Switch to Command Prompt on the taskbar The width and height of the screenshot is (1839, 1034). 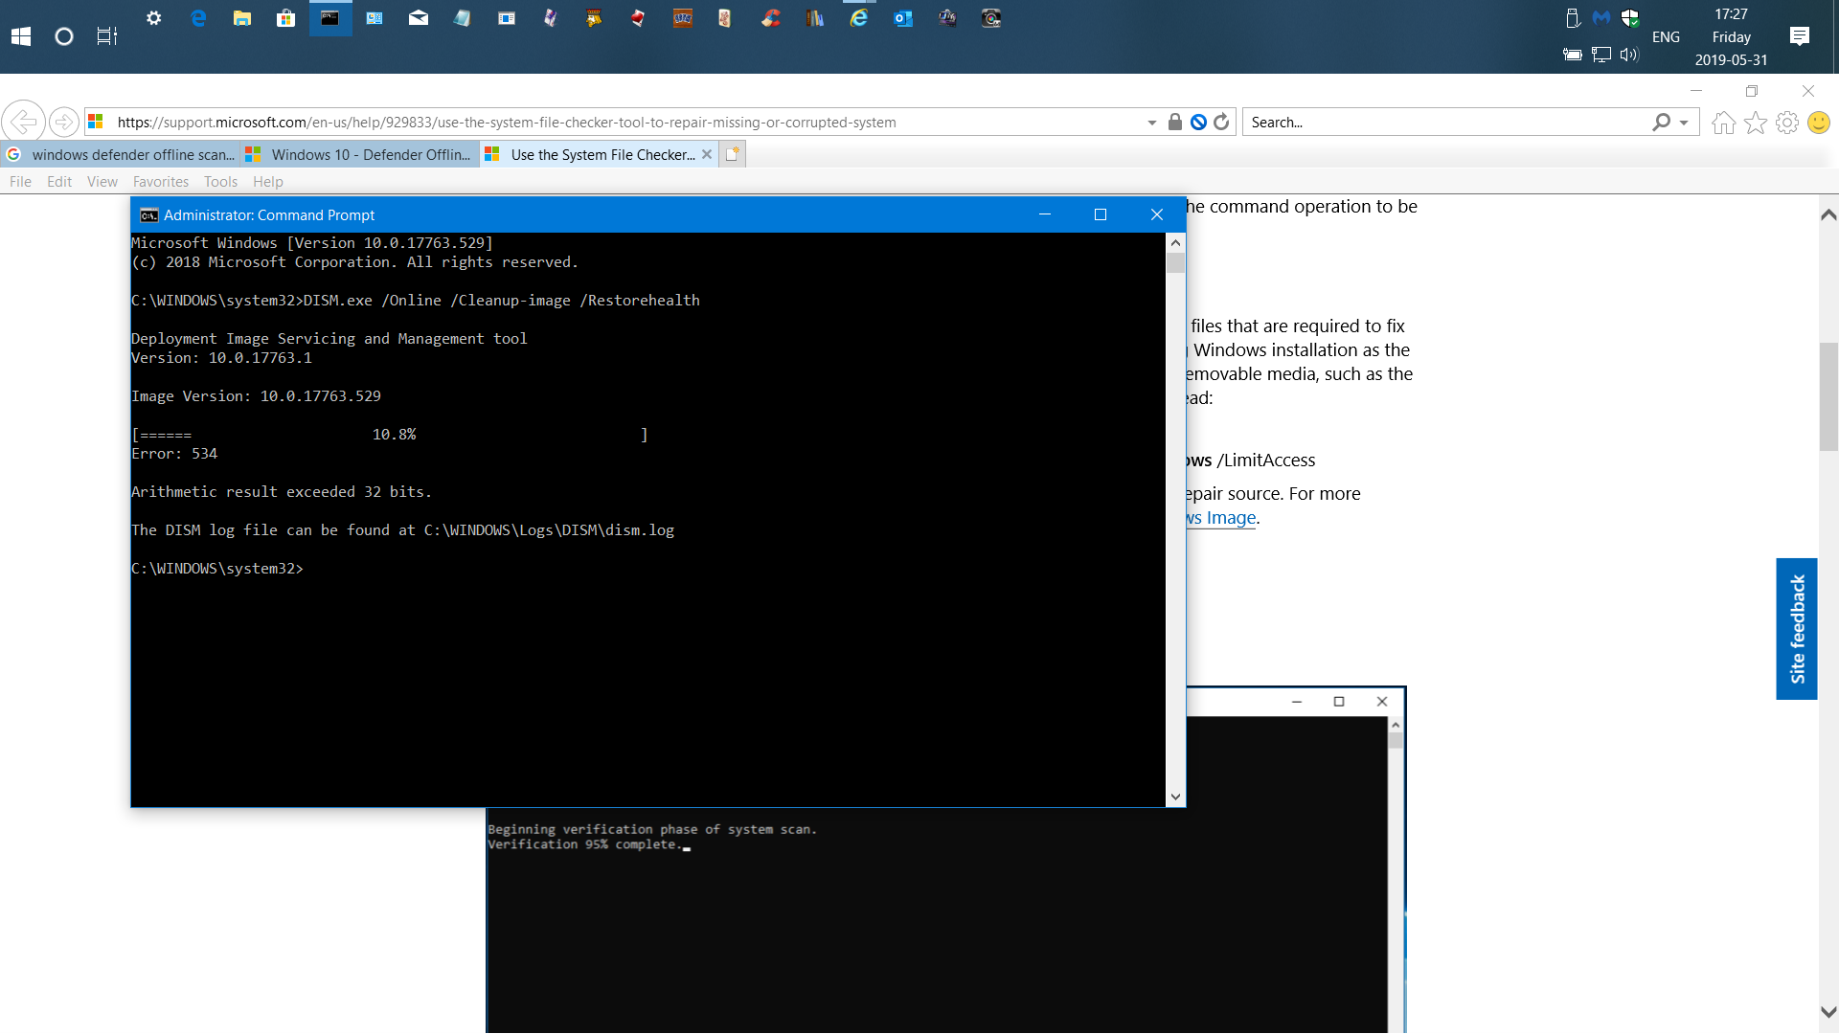click(330, 18)
